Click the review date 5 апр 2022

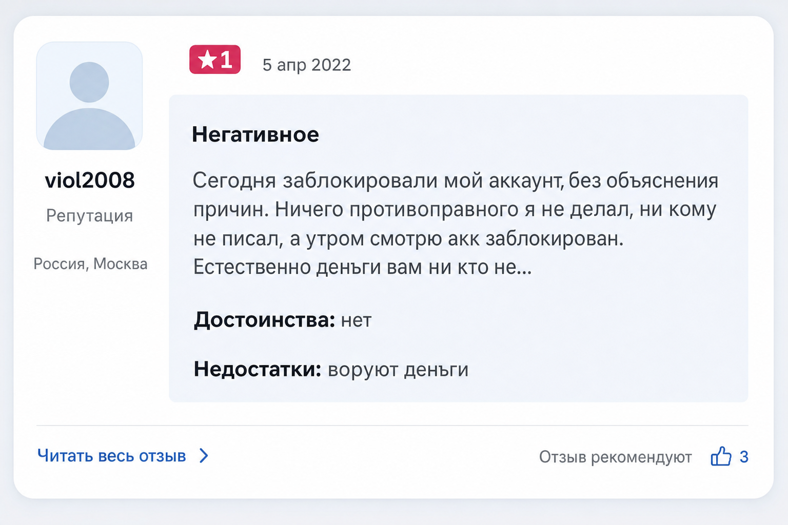[x=307, y=65]
